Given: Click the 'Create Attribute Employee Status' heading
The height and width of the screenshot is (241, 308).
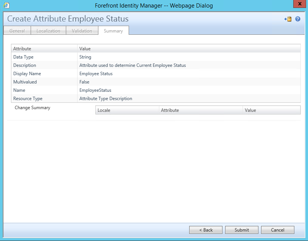Looking at the screenshot, I should tap(68, 19).
